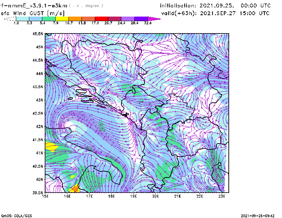The image size is (282, 218).
Task: Click the 'GrADS: COLA/IGES' credit
Action: 17,216
